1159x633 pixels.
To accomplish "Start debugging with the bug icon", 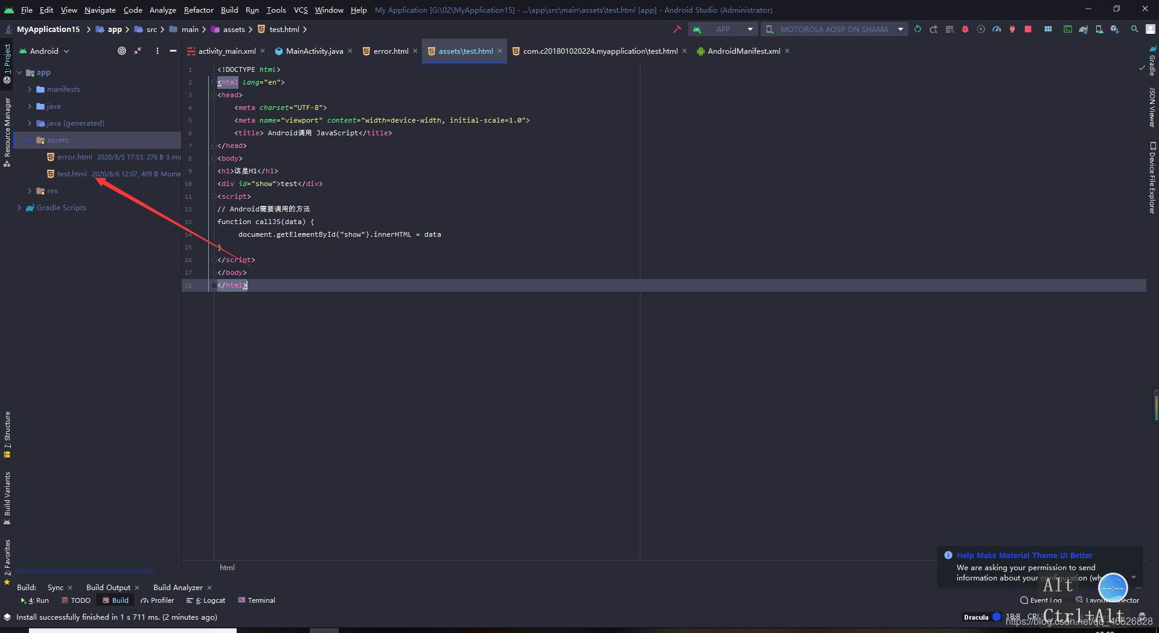I will click(965, 29).
